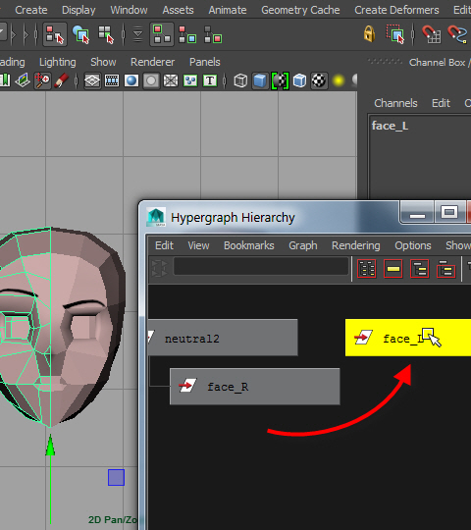This screenshot has height=530, width=471.
Task: Click the Hypergraph search input field
Action: tap(261, 267)
